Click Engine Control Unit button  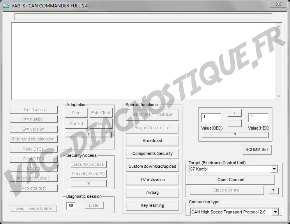[x=152, y=128]
